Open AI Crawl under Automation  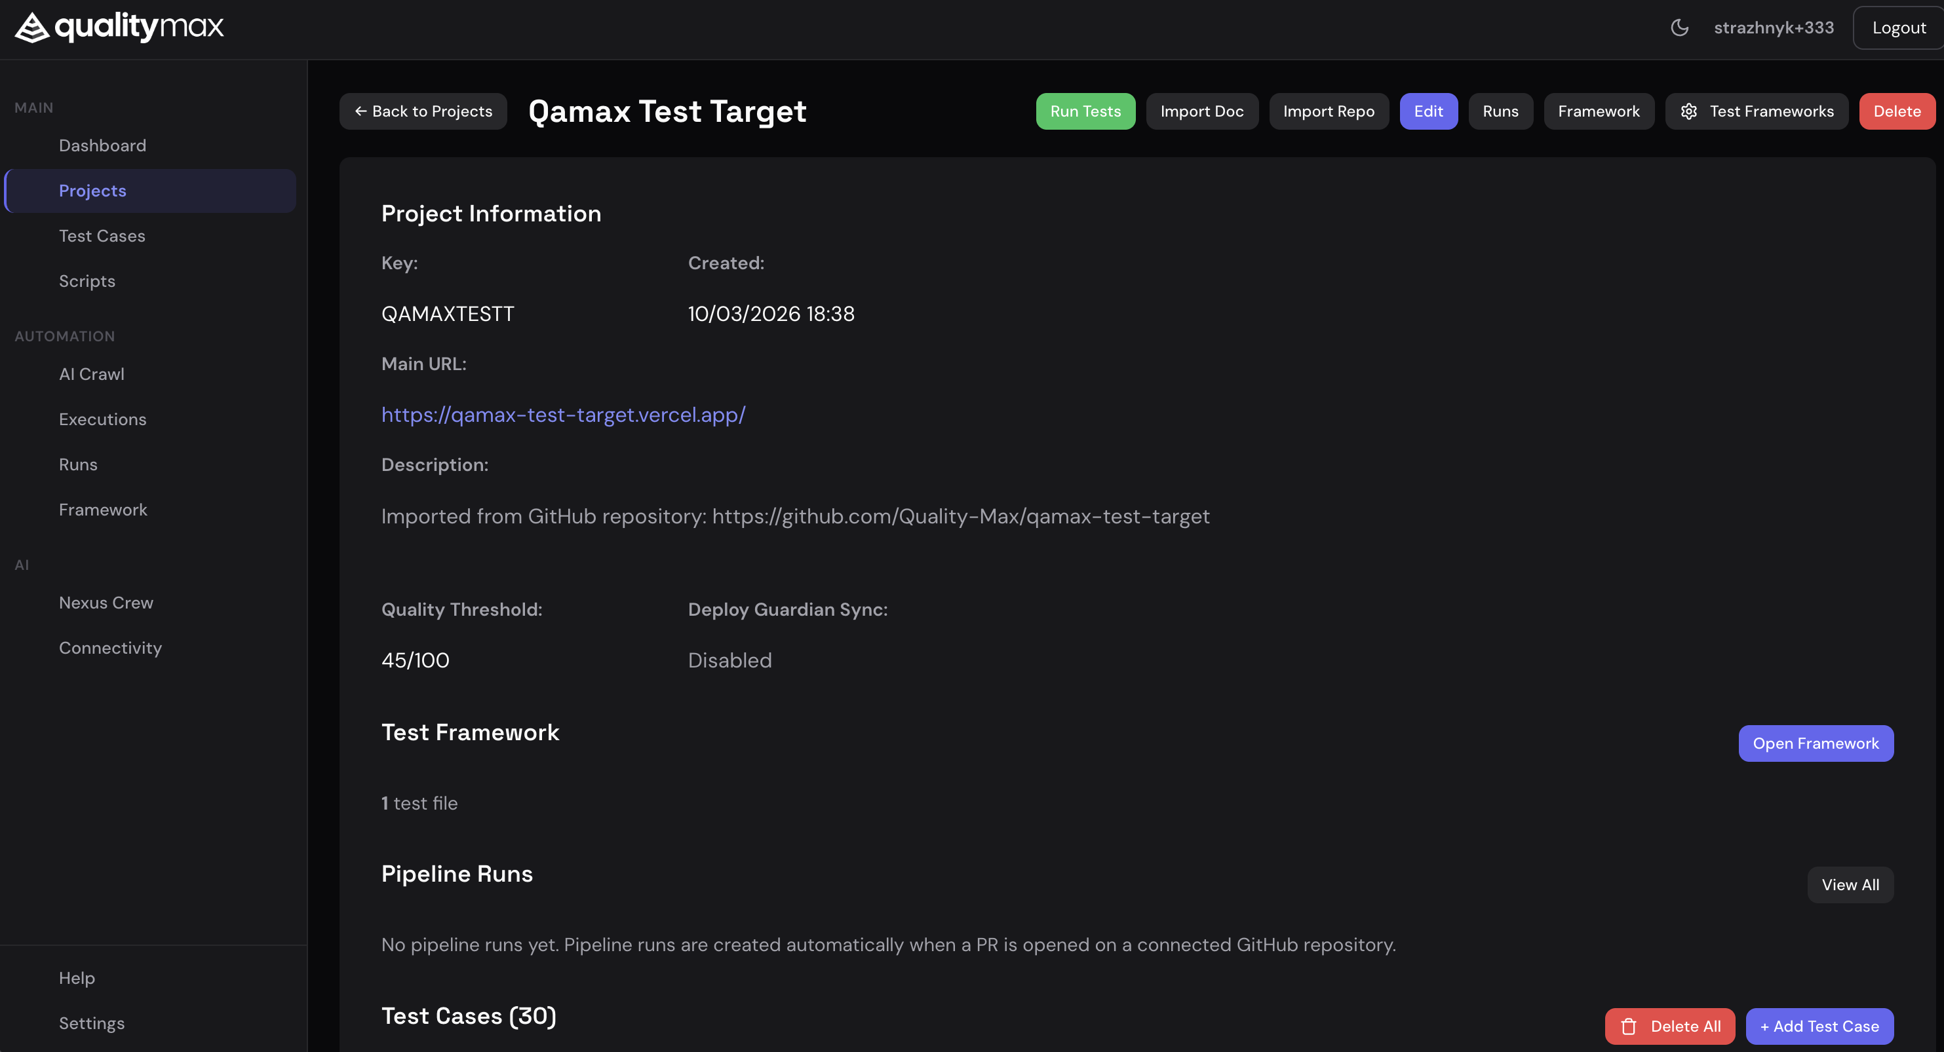pyautogui.click(x=91, y=374)
